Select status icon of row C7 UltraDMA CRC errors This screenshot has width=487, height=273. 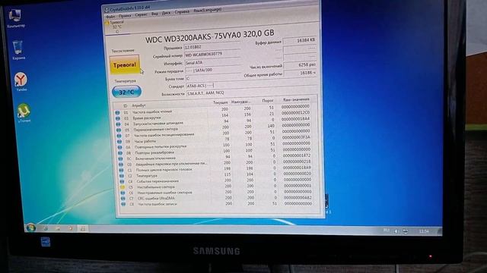click(x=123, y=199)
